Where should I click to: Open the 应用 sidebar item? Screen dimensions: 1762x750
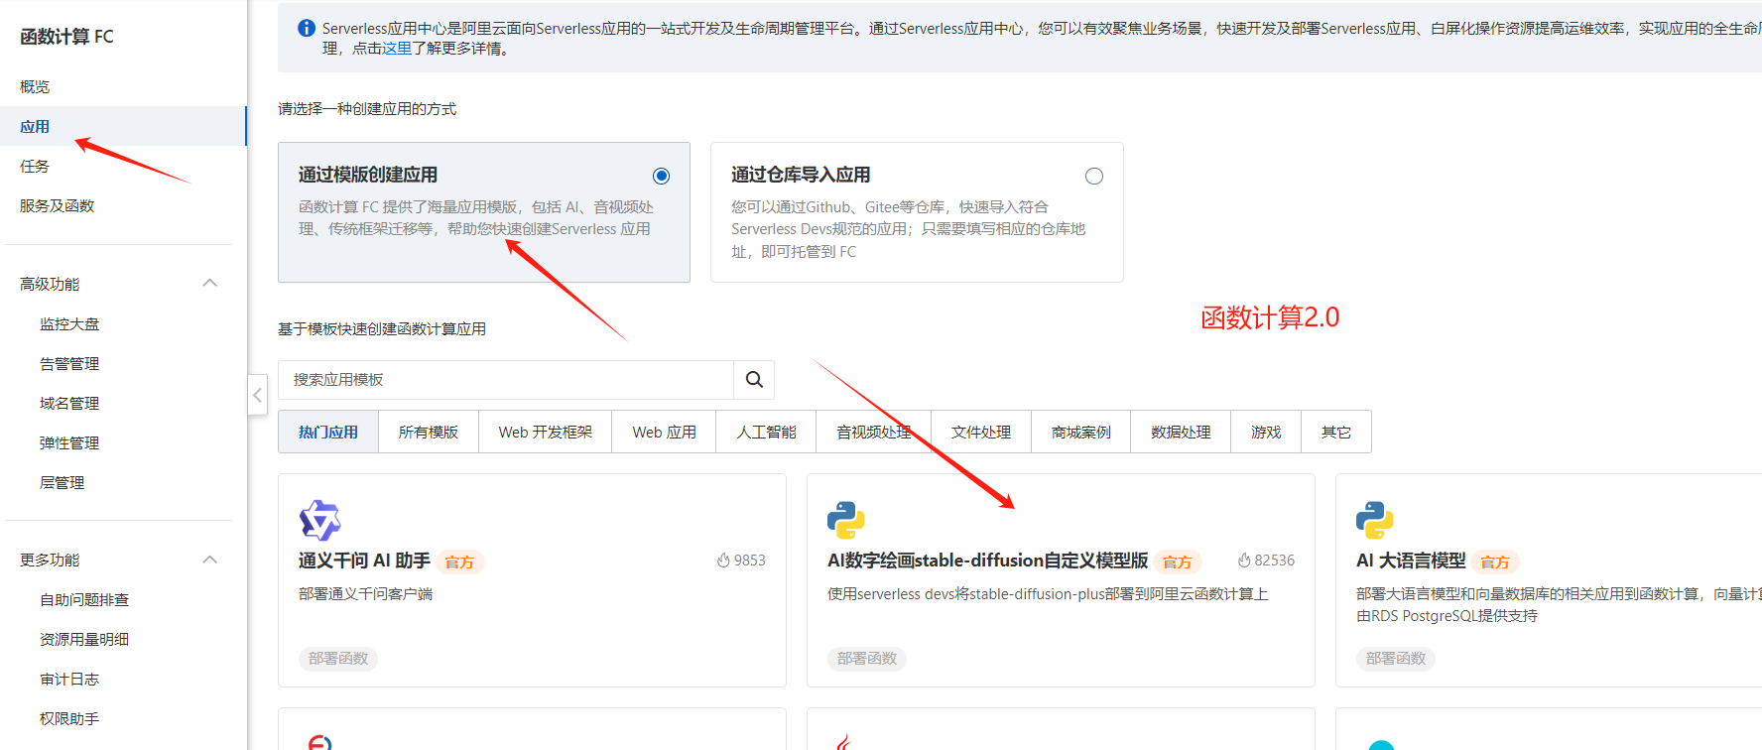(x=123, y=126)
